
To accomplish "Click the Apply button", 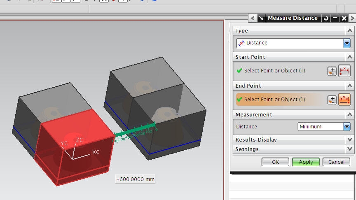I will (x=306, y=162).
